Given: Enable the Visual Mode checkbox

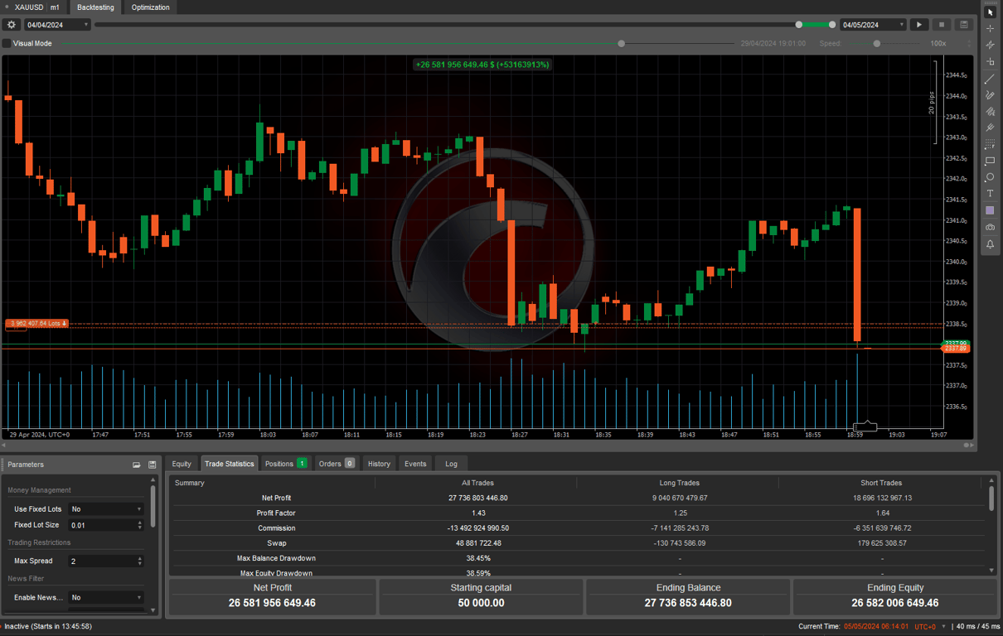Looking at the screenshot, I should (x=7, y=43).
